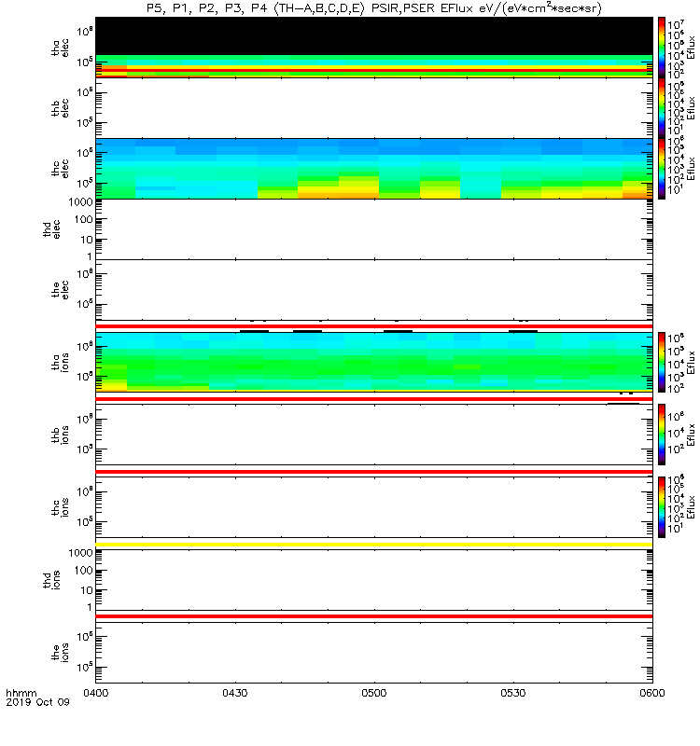
Task: Click the 'thd ions' panel label
Action: 51,580
